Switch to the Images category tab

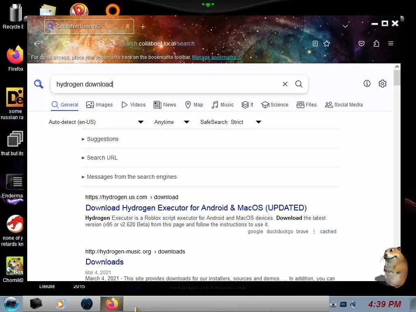(100, 105)
